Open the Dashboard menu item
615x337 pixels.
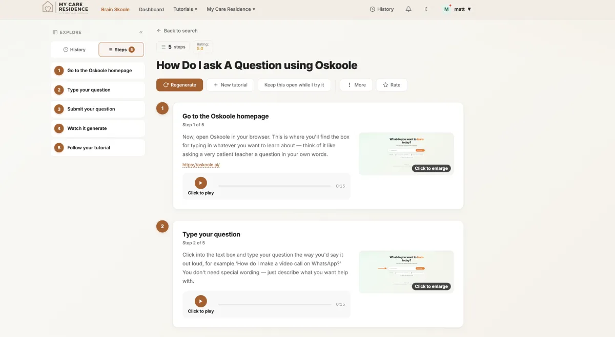tap(152, 9)
